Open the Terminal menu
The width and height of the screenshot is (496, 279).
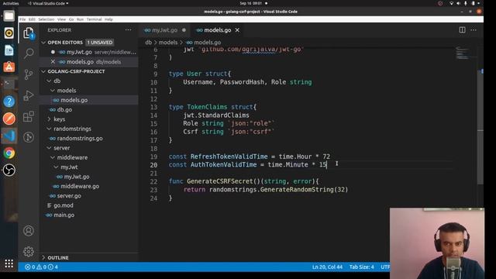94,19
